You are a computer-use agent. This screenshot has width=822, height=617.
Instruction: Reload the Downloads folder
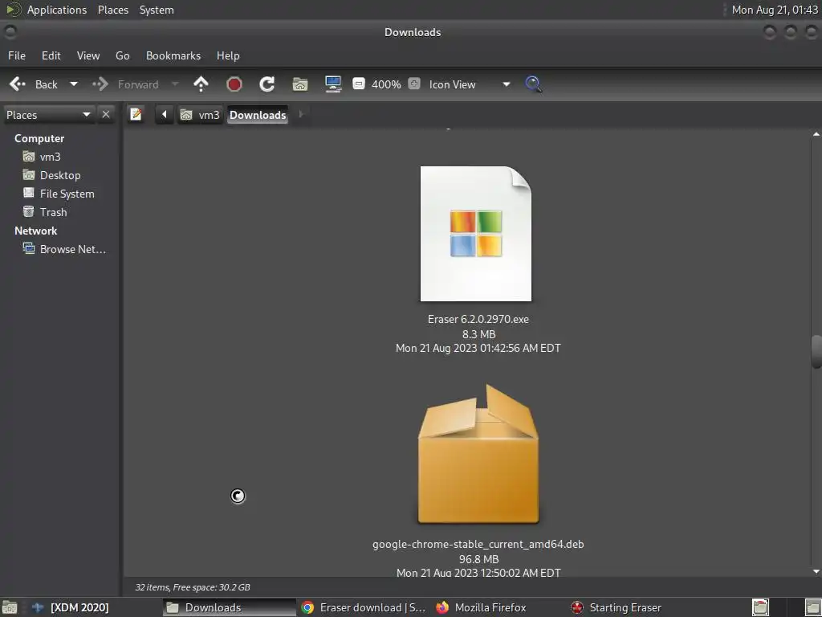(x=267, y=84)
